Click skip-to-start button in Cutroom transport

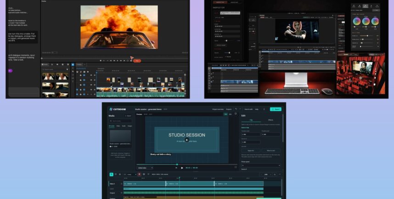coord(176,168)
